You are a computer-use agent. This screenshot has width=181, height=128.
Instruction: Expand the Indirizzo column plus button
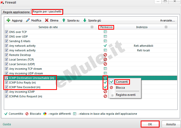tap(166, 27)
